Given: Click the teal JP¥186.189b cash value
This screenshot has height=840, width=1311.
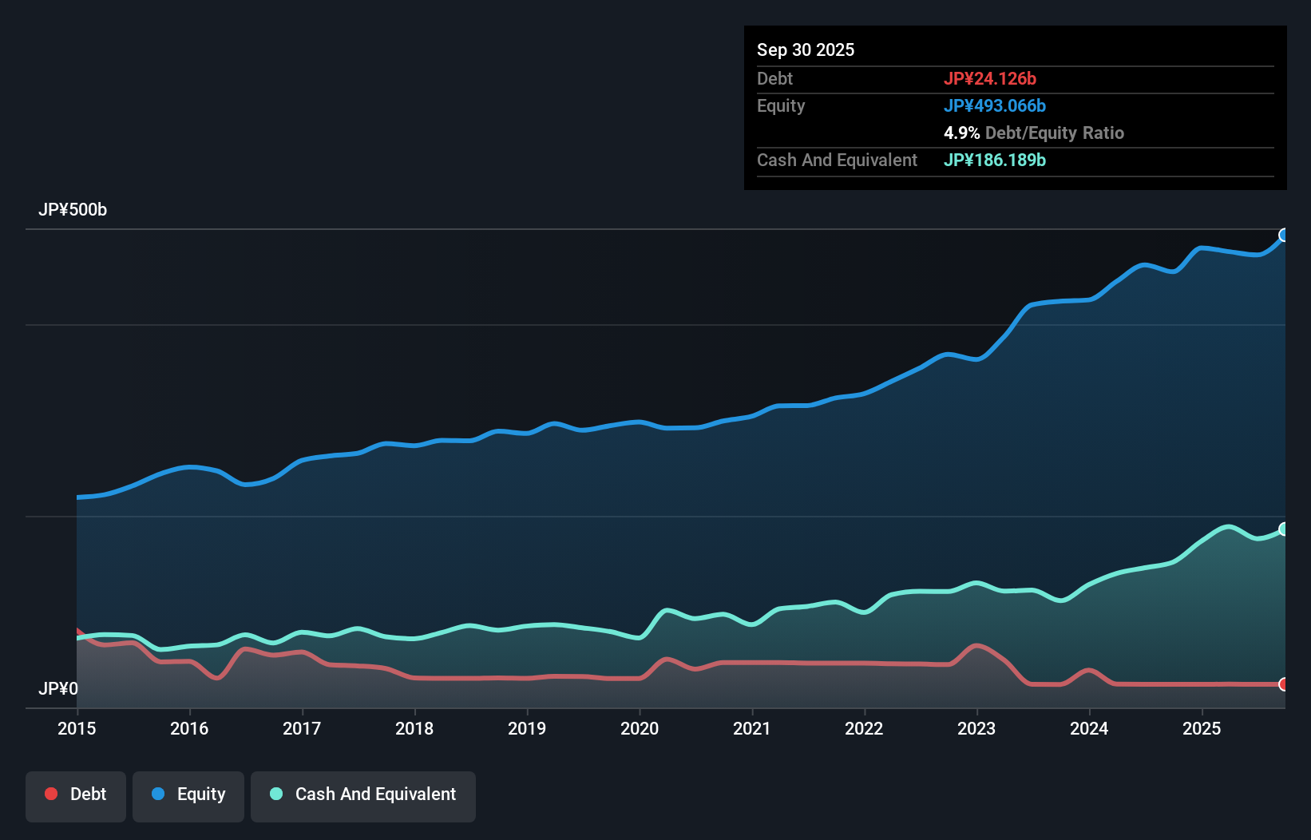Looking at the screenshot, I should coord(994,160).
